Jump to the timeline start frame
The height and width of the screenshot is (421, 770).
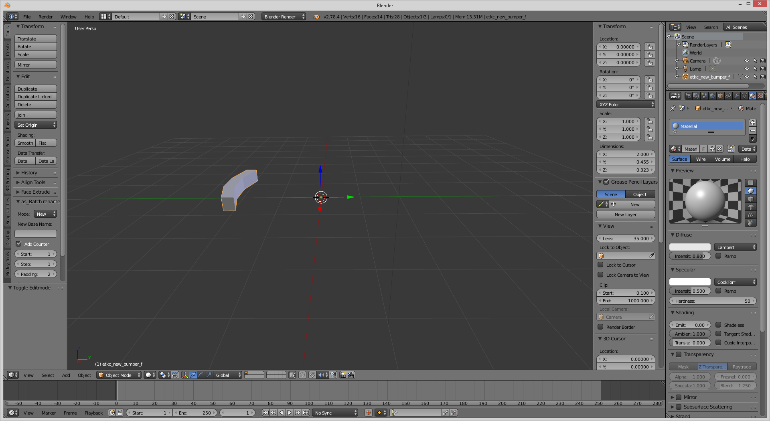265,413
